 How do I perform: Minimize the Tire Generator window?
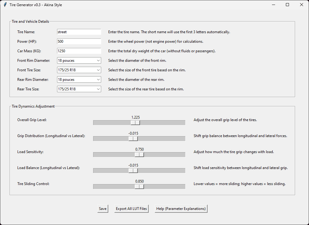[x=274, y=5]
